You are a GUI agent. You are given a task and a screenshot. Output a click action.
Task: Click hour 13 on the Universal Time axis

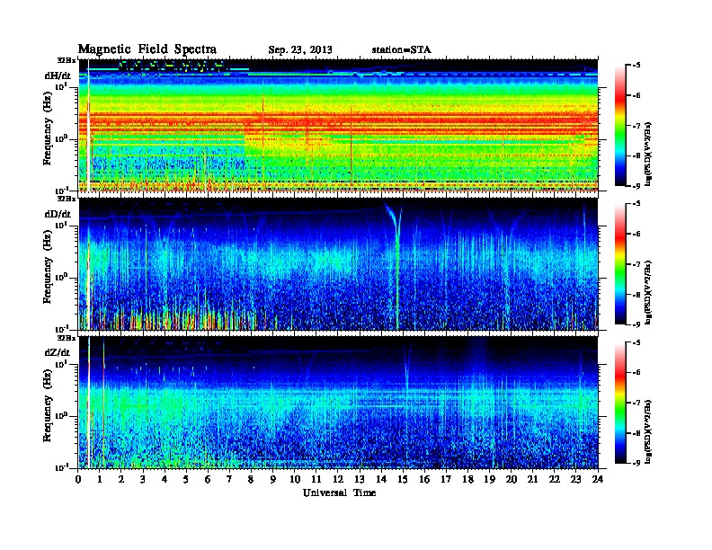pos(360,479)
